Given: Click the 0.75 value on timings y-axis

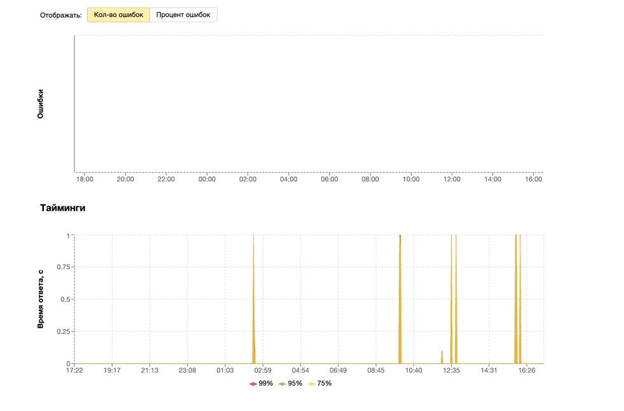Looking at the screenshot, I should click(63, 267).
